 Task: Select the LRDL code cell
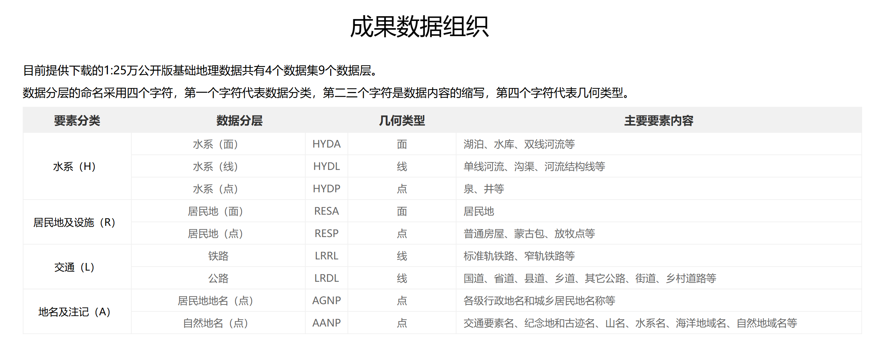pos(327,278)
